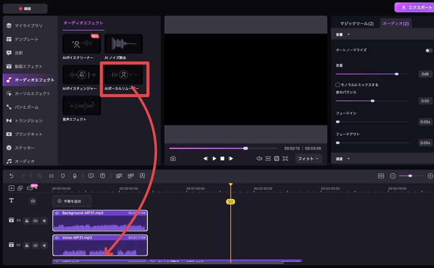434x268 pixels.
Task: Select the AI Voice Changer thumbnail
Action: (82, 75)
